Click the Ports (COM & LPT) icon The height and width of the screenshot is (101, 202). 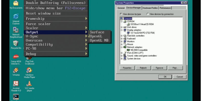coord(125,53)
